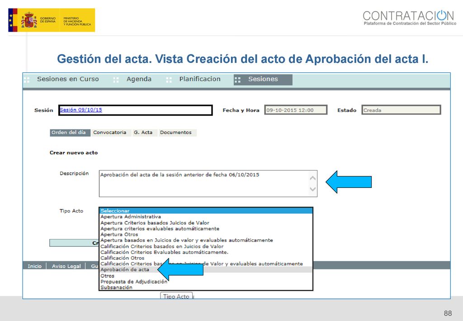Open the Sesión 09/10/15 link

[81, 110]
